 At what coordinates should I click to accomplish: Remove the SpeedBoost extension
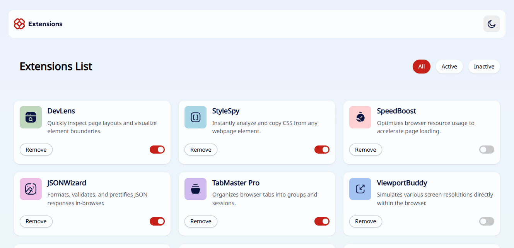coord(365,149)
